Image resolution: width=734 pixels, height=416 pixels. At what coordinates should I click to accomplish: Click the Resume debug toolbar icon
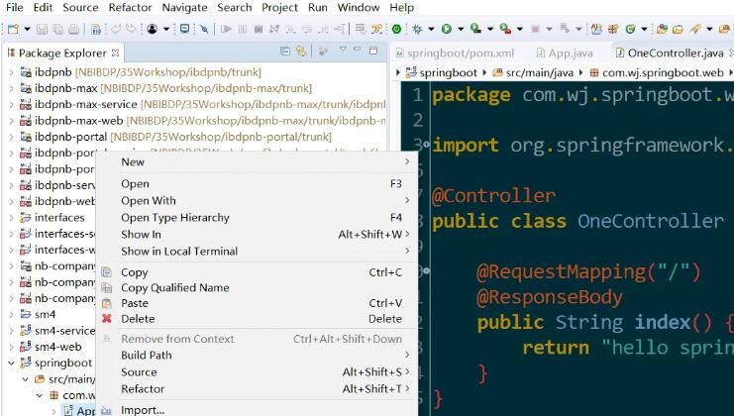coord(226,29)
